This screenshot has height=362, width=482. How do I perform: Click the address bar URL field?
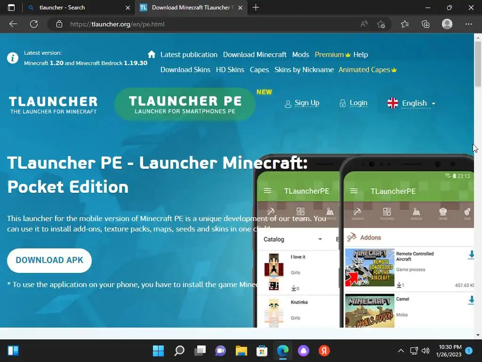tap(203, 24)
